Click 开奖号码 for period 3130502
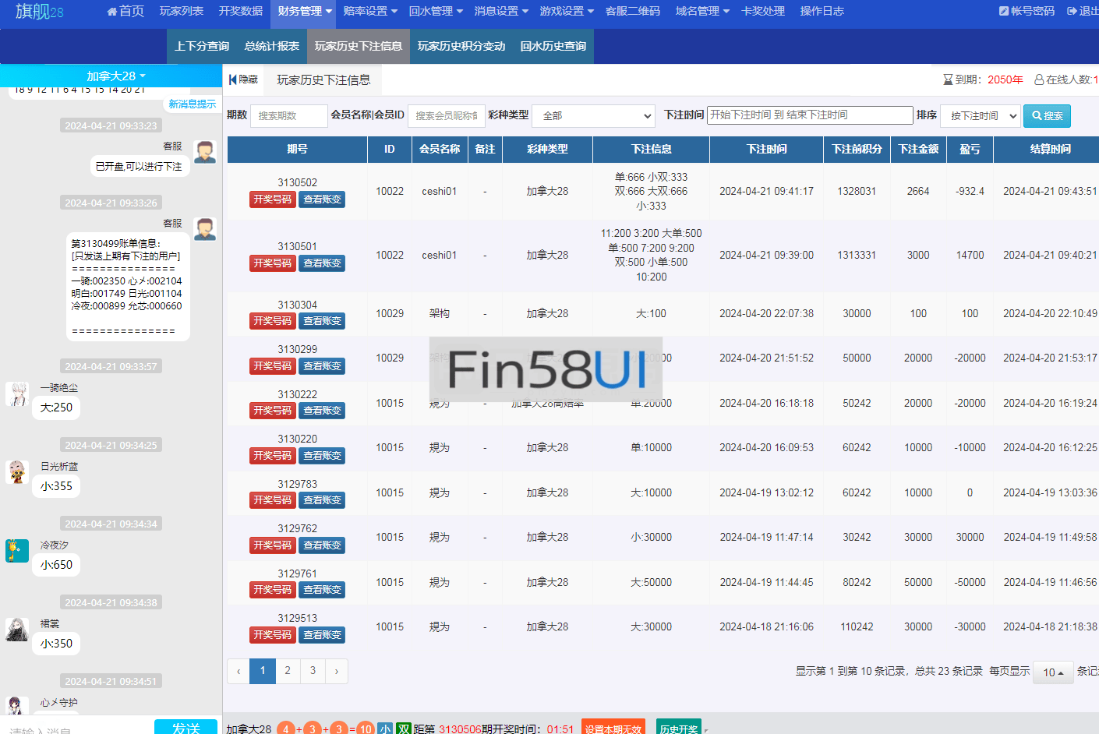The height and width of the screenshot is (734, 1099). click(x=272, y=199)
